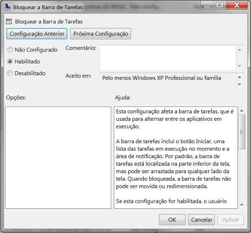This screenshot has height=233, width=251.
Task: Click the Aplicar button
Action: [231, 220]
